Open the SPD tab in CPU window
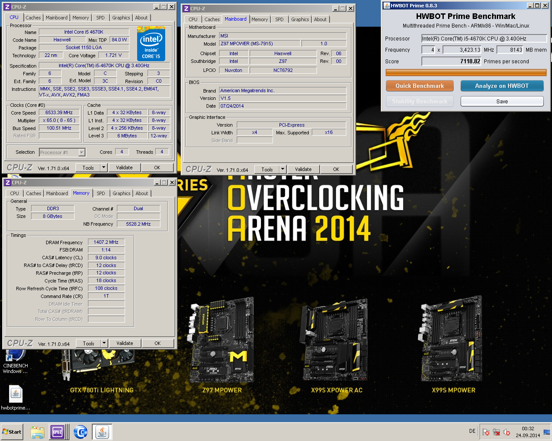The image size is (552, 441). pos(100,18)
